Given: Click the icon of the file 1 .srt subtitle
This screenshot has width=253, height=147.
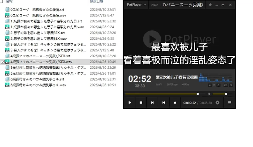Looking at the screenshot, I should pyautogui.click(x=7, y=21).
